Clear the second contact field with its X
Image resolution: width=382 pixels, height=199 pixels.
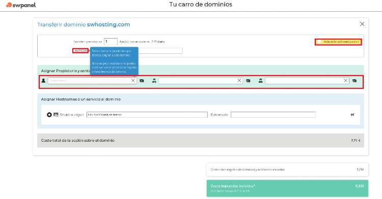(x=239, y=81)
